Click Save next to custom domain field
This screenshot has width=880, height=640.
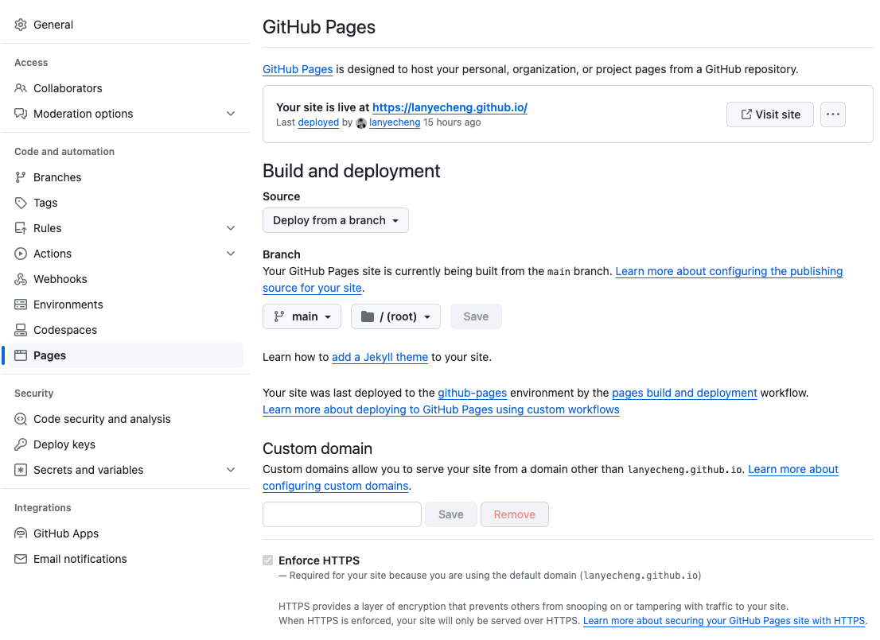click(x=450, y=514)
